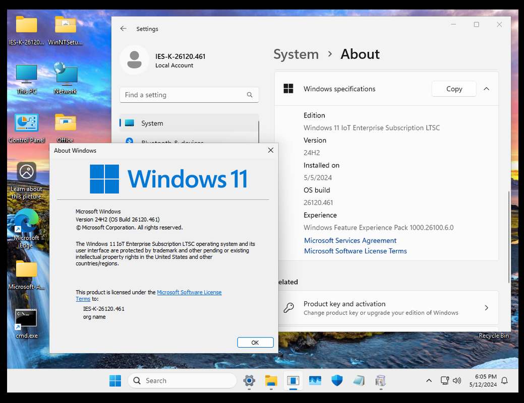The width and height of the screenshot is (524, 403).
Task: Open Product key and activation
Action: point(387,308)
